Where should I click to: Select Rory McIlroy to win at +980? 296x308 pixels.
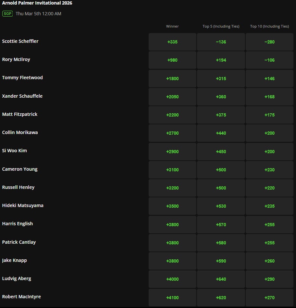[x=172, y=60]
